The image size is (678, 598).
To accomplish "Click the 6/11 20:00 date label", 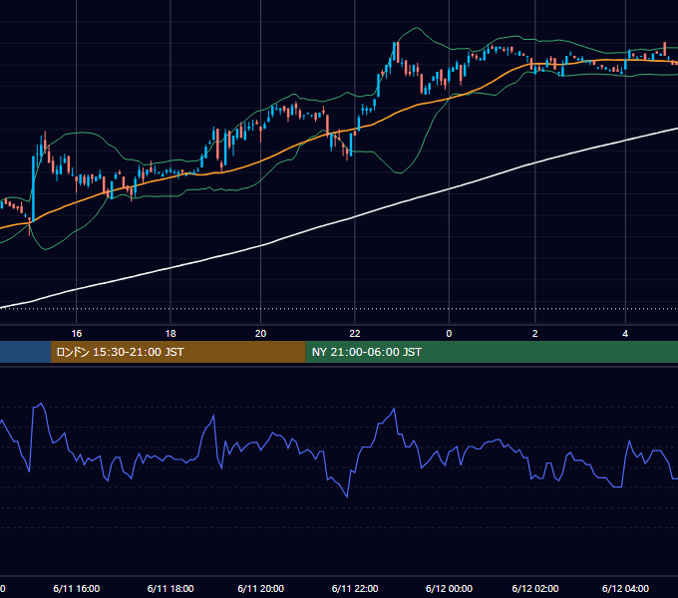I will (x=261, y=588).
